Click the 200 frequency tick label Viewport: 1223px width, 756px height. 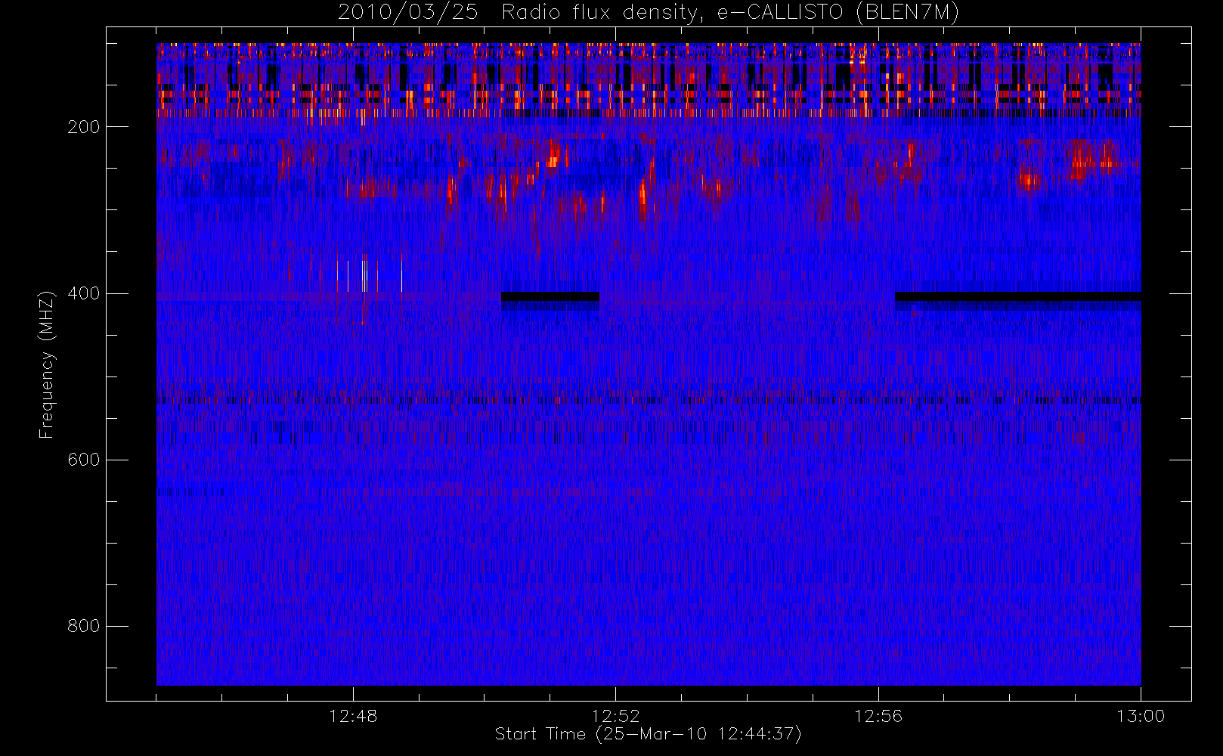pos(83,127)
